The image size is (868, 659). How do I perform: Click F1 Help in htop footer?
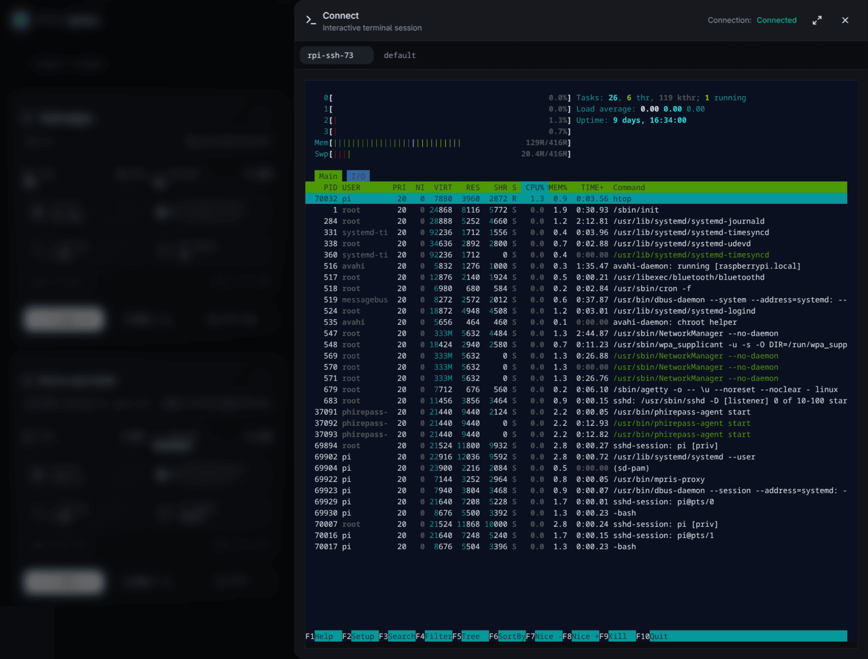point(324,636)
